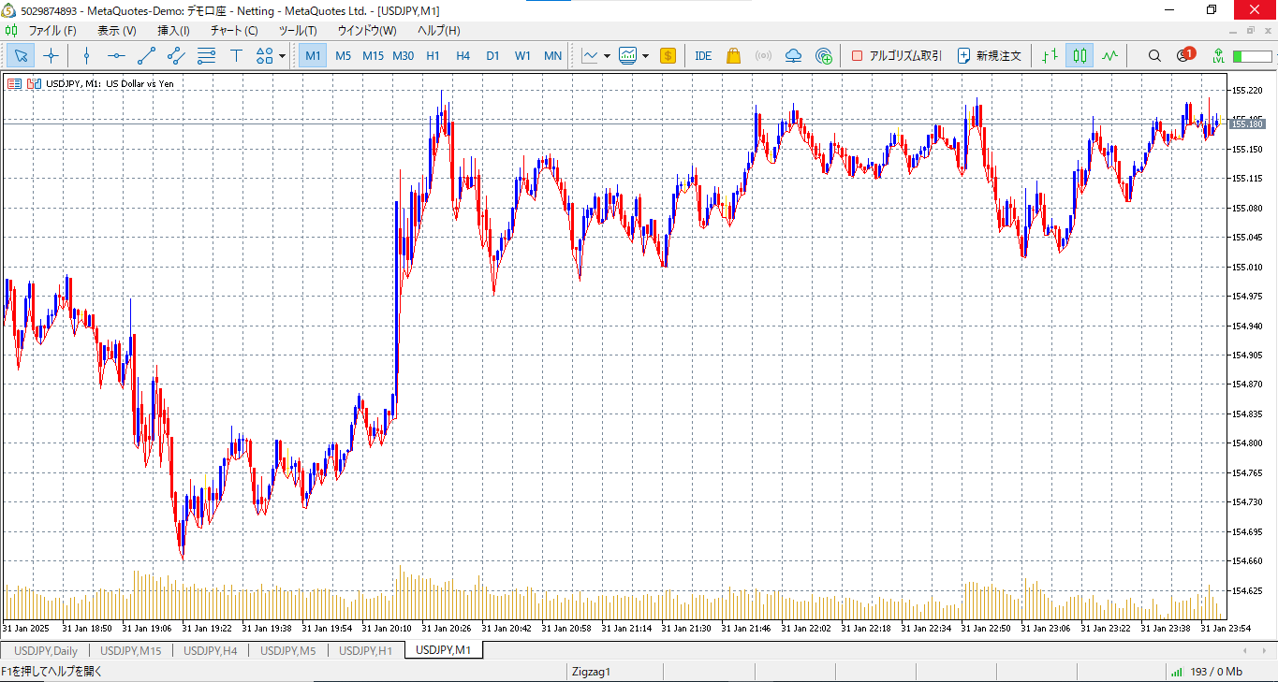This screenshot has width=1278, height=682.
Task: Switch chart to bar chart display
Action: click(1050, 56)
